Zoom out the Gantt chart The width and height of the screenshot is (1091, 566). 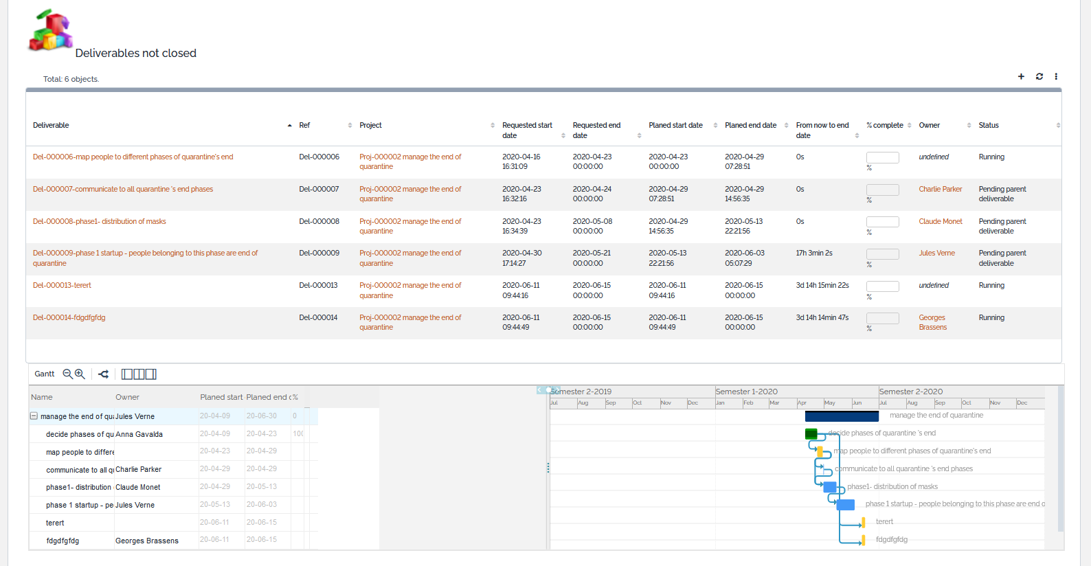click(67, 374)
